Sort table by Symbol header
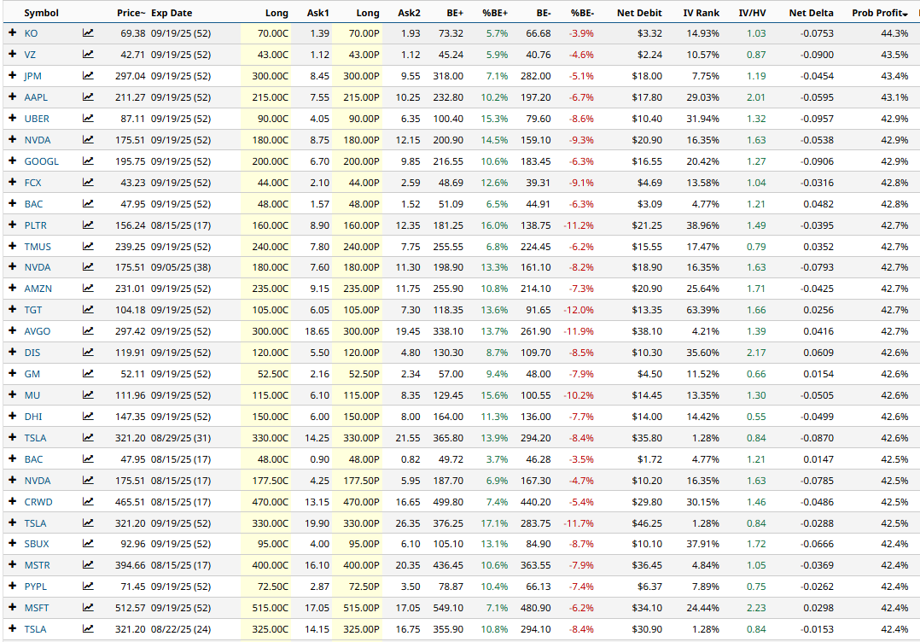Screen dimensions: 920x642 coord(41,13)
